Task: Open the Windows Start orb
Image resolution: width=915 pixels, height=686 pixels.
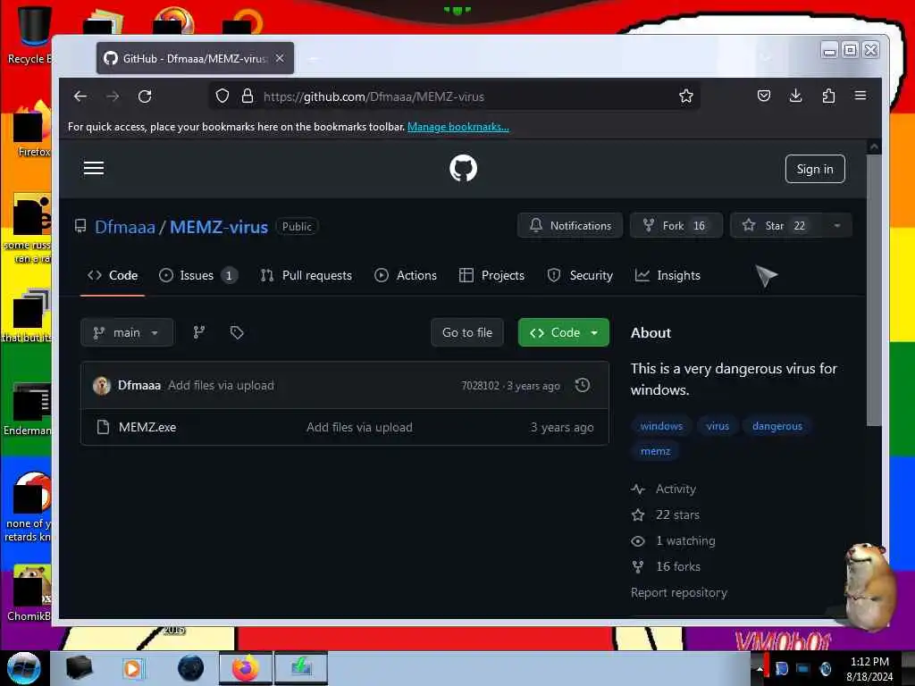Action: tap(23, 668)
